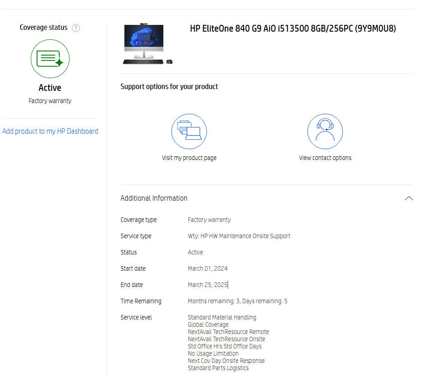Click the Time Remaining label
Image resolution: width=424 pixels, height=376 pixels.
coord(141,301)
